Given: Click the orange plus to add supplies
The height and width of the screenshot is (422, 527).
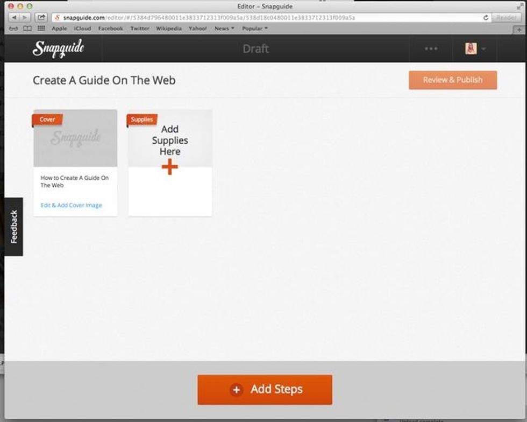Looking at the screenshot, I should [170, 166].
